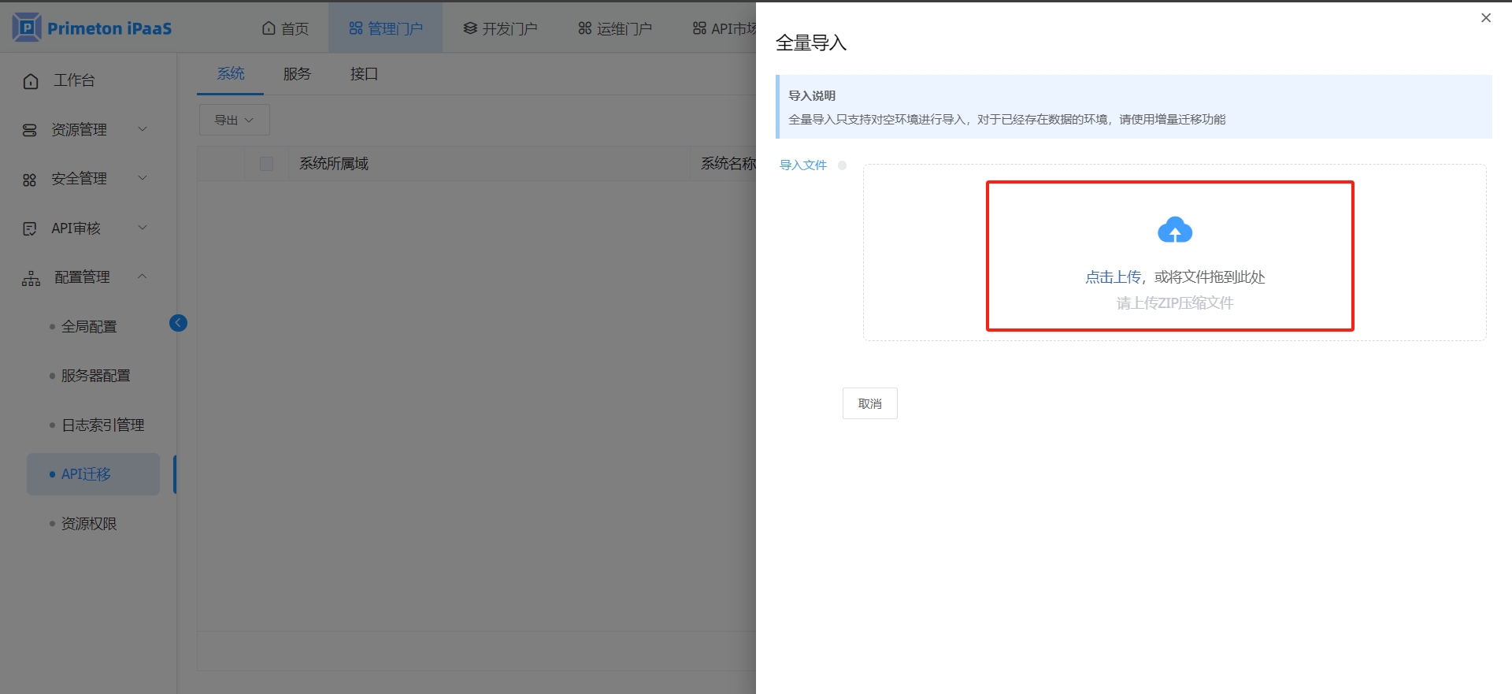Screen dimensions: 1512x694
Task: Close the 全量导入 drawer
Action: (1485, 18)
